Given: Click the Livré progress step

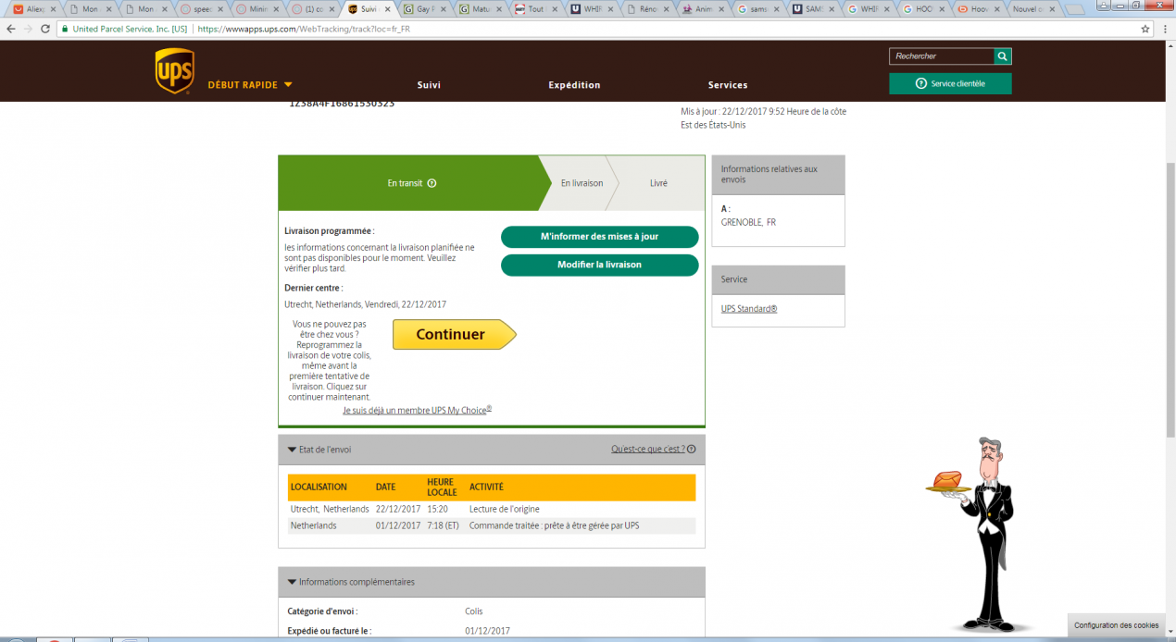Looking at the screenshot, I should click(658, 183).
